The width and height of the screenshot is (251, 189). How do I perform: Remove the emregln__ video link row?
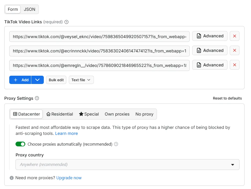point(234,65)
